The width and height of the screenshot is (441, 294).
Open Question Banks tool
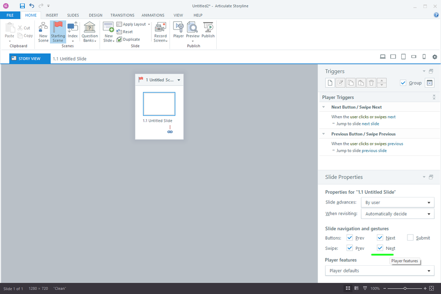tap(90, 28)
